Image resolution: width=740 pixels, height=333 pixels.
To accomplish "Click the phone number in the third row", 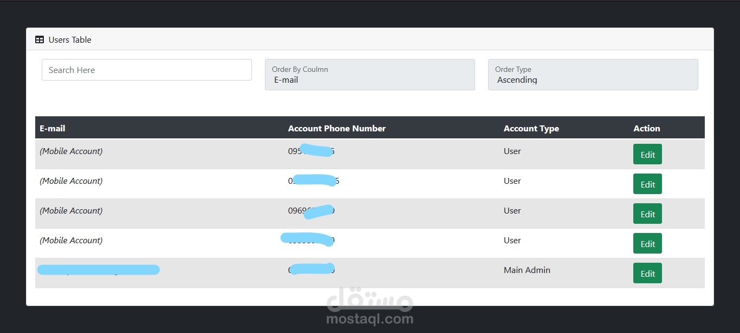I will coord(311,211).
